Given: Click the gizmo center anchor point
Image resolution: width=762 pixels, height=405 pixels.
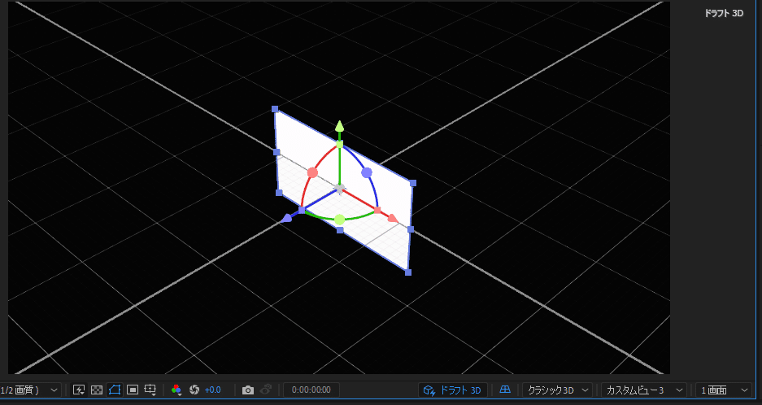Looking at the screenshot, I should [340, 188].
